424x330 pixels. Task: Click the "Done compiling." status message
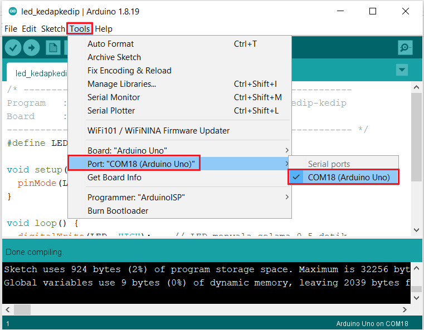click(35, 252)
